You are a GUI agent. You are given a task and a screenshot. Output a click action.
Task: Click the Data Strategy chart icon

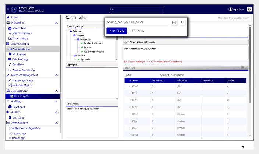pos(10,38)
